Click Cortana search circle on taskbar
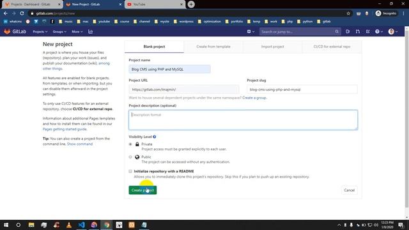The height and width of the screenshot is (230, 409). coord(19,225)
